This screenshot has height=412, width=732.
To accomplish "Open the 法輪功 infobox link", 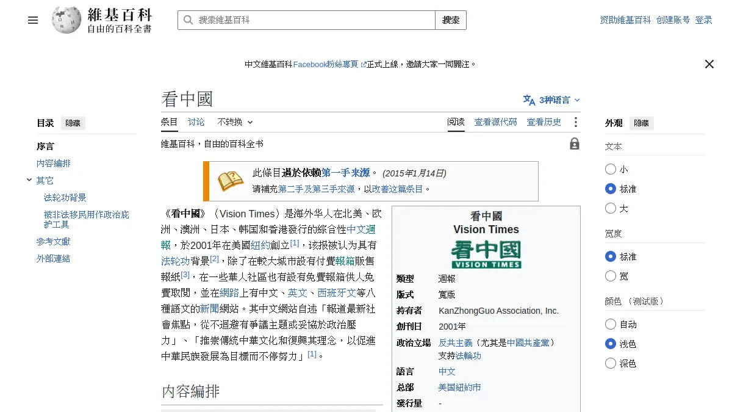I will point(468,356).
